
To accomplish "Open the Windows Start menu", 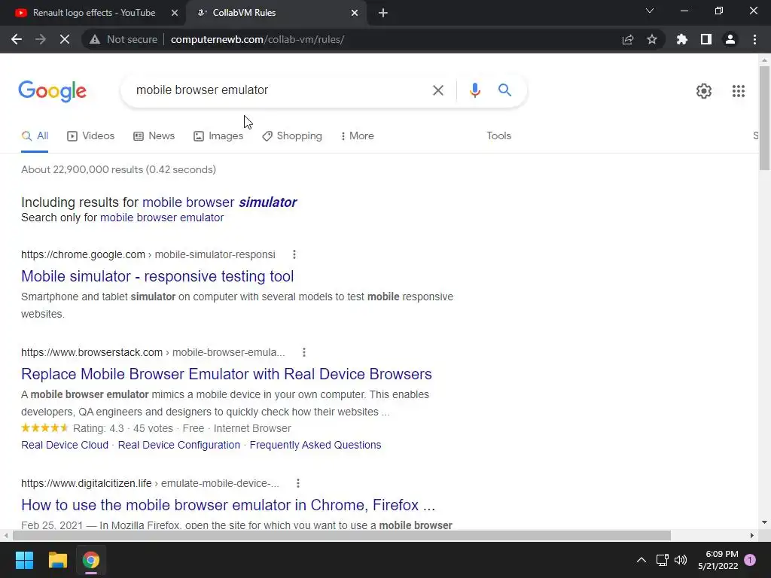I will point(24,560).
